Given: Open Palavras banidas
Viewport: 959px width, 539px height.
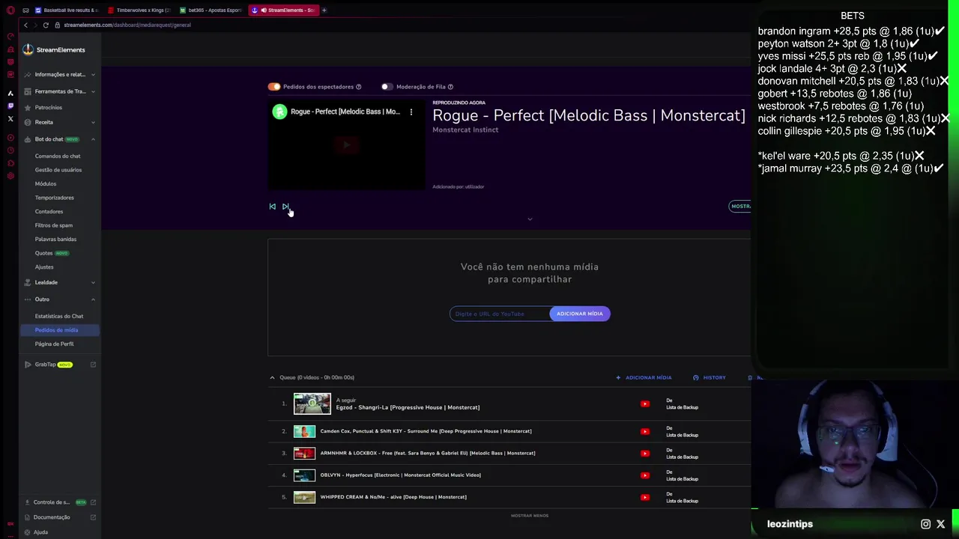Looking at the screenshot, I should click(x=55, y=239).
